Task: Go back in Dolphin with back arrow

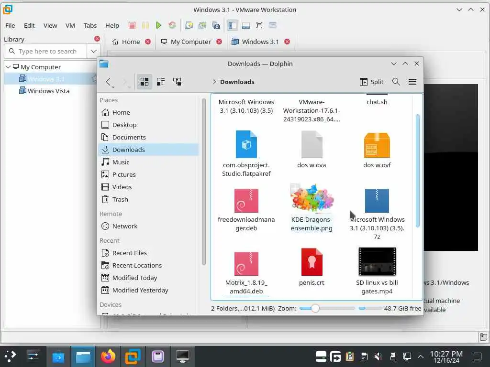Action: coord(108,82)
